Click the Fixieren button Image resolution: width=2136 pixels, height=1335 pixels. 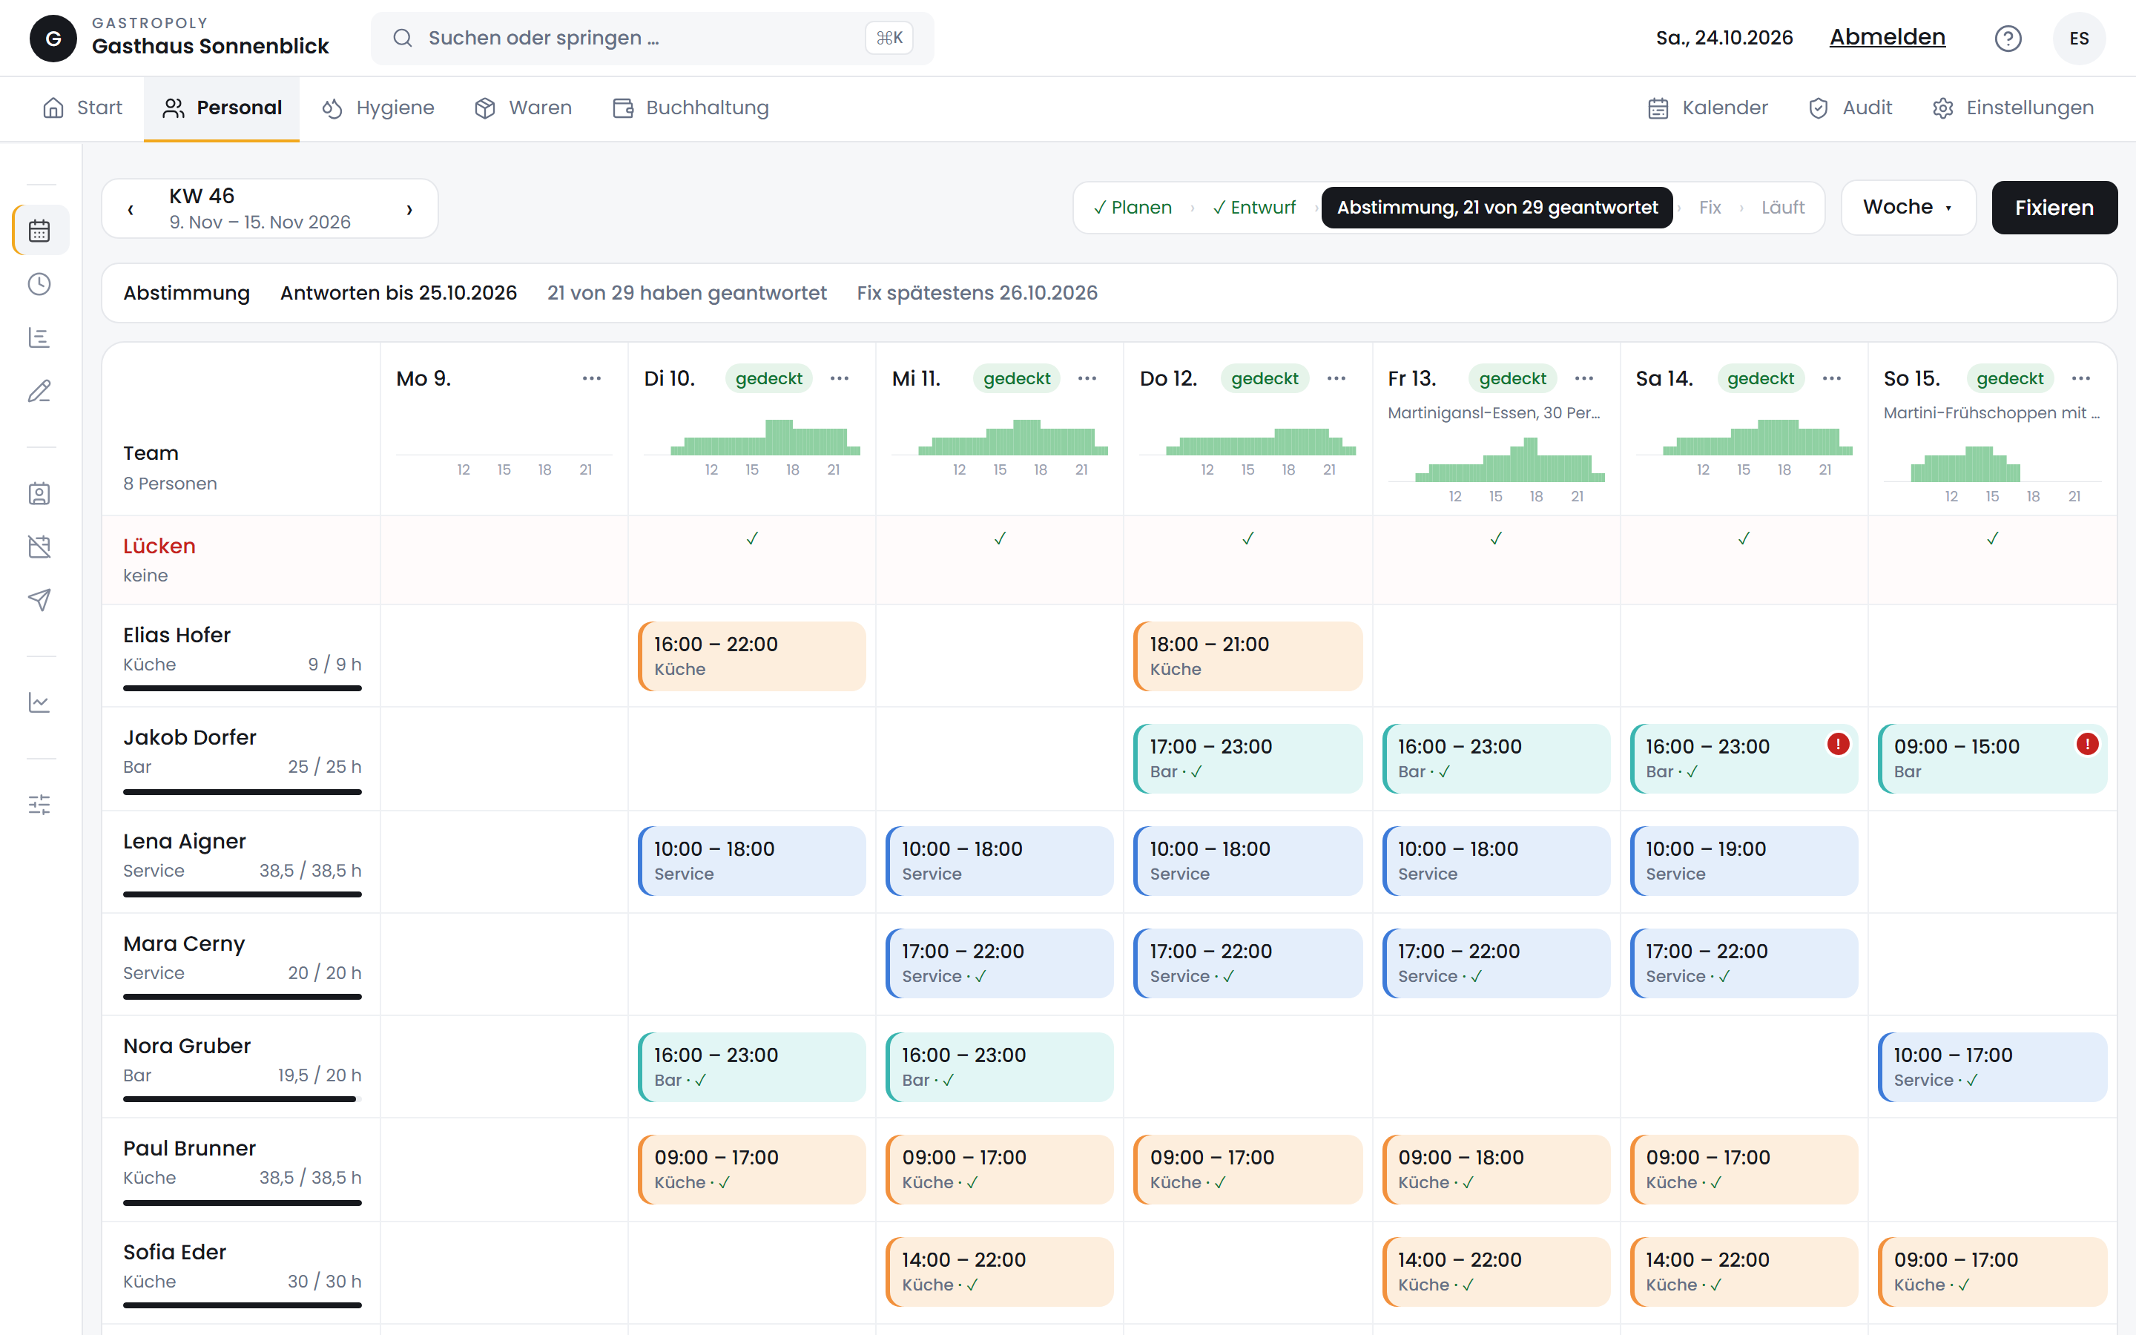click(x=2054, y=208)
